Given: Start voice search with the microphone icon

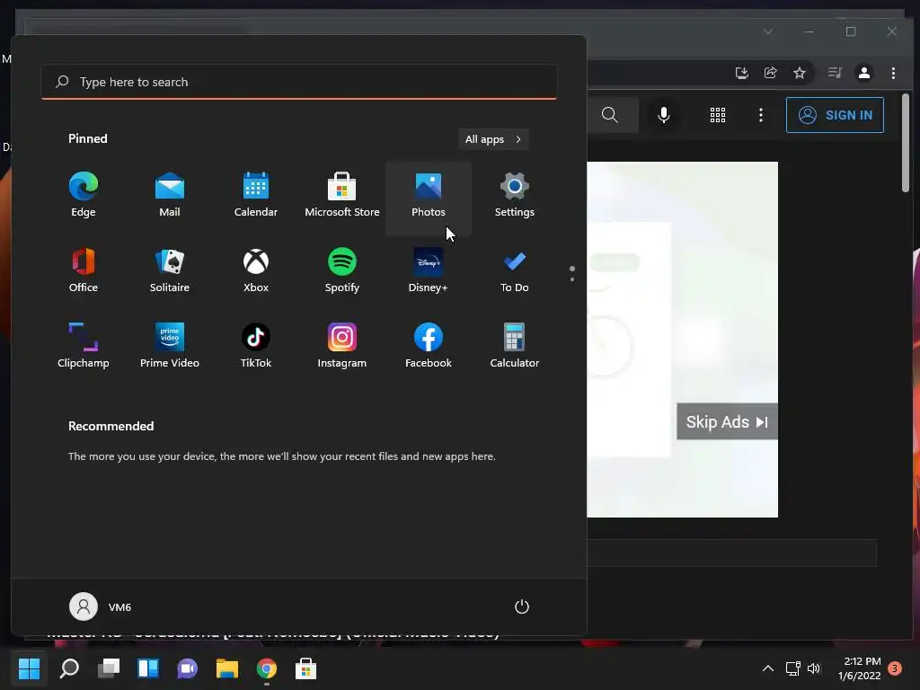Looking at the screenshot, I should click(664, 115).
